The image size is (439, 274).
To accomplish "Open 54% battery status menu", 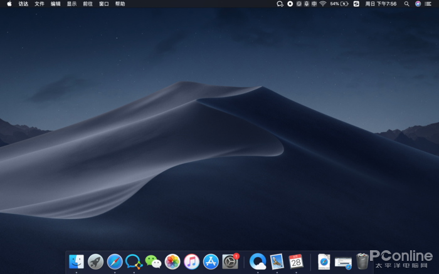I will (x=339, y=4).
